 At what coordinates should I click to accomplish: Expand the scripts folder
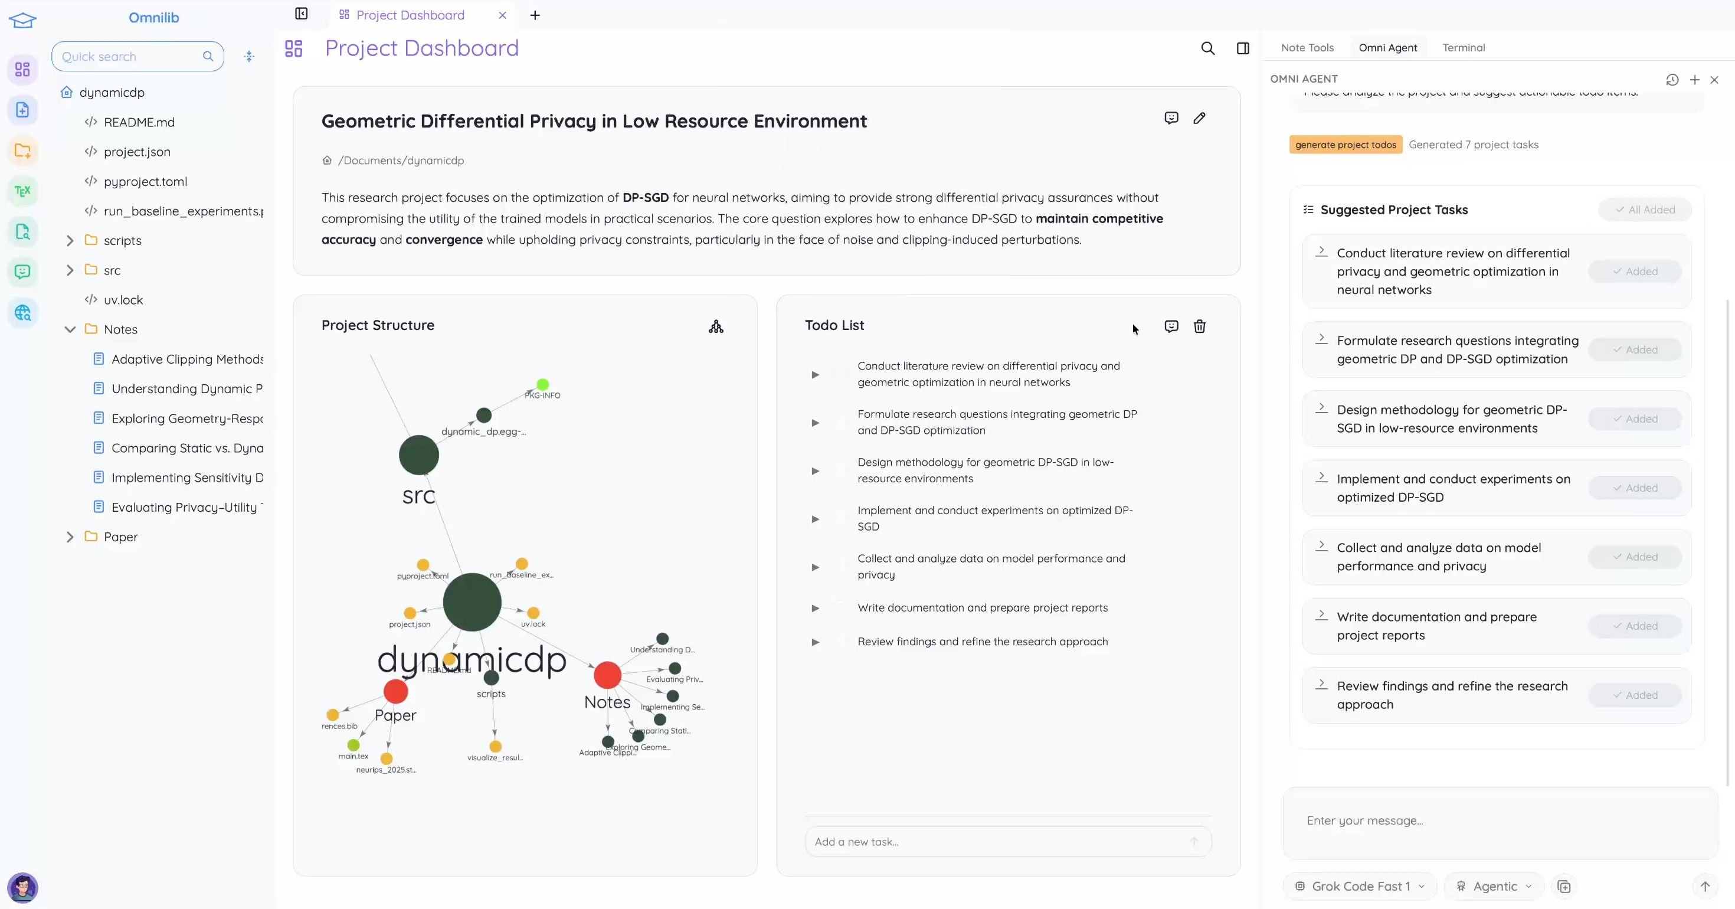[71, 241]
